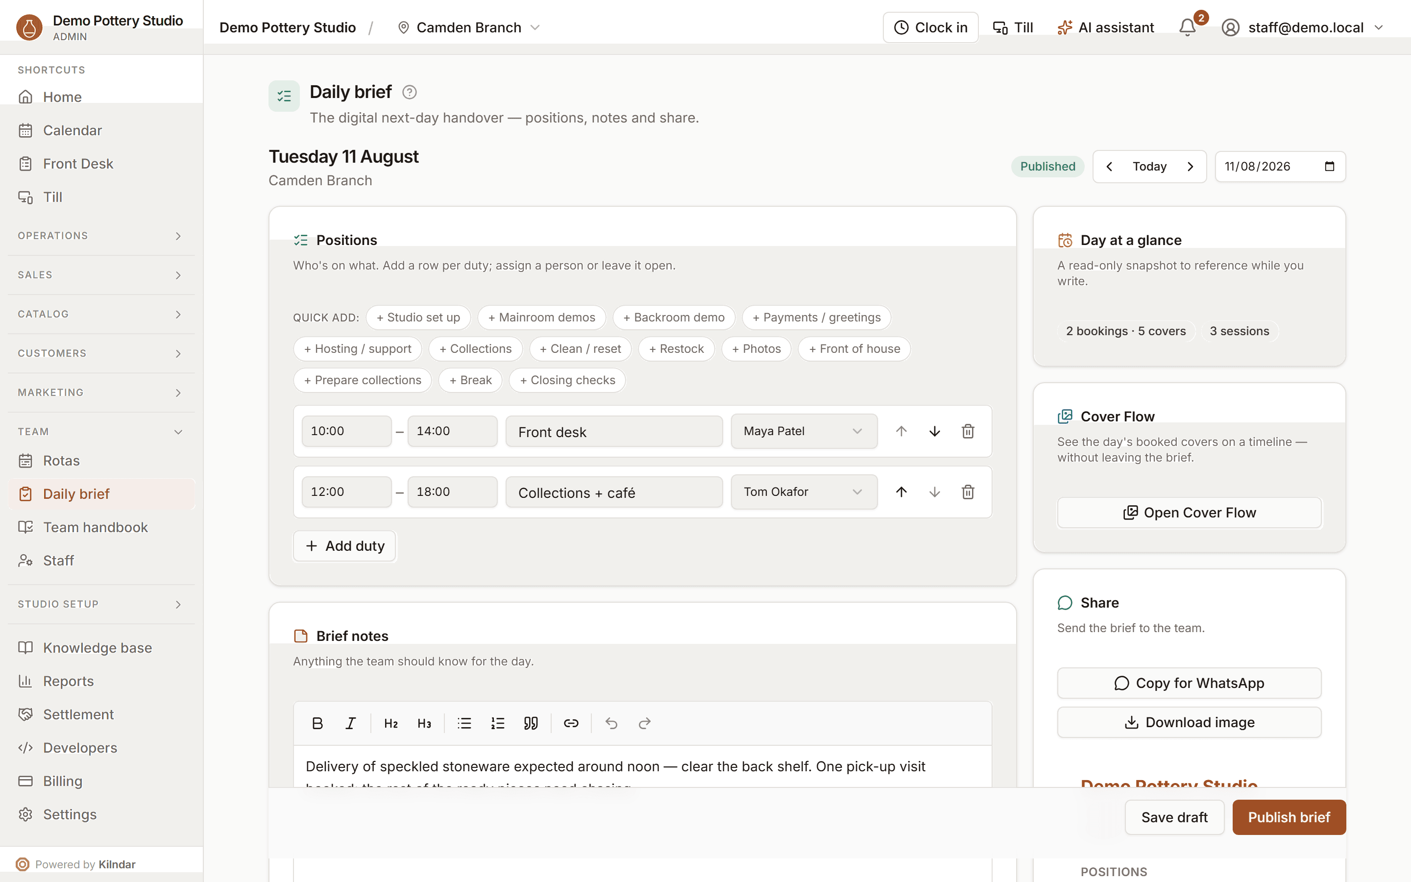Image resolution: width=1411 pixels, height=882 pixels.
Task: Open Rotas page
Action: click(101, 461)
